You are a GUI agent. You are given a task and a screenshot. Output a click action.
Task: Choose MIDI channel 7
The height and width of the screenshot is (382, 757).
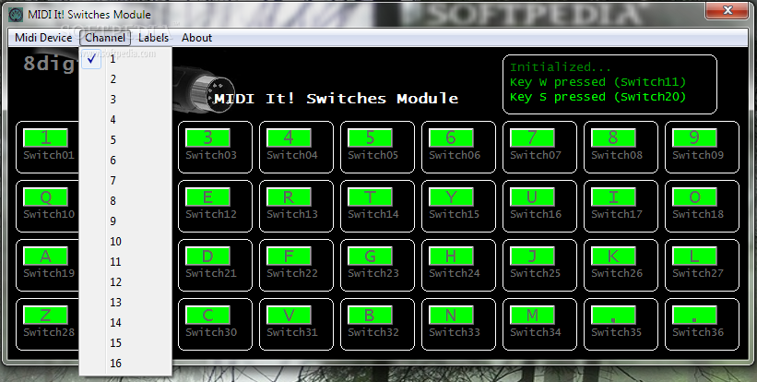point(125,181)
